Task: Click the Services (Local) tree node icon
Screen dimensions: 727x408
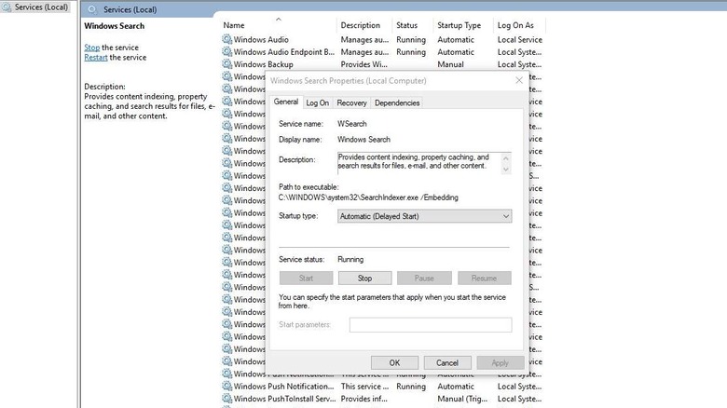Action: coord(7,7)
